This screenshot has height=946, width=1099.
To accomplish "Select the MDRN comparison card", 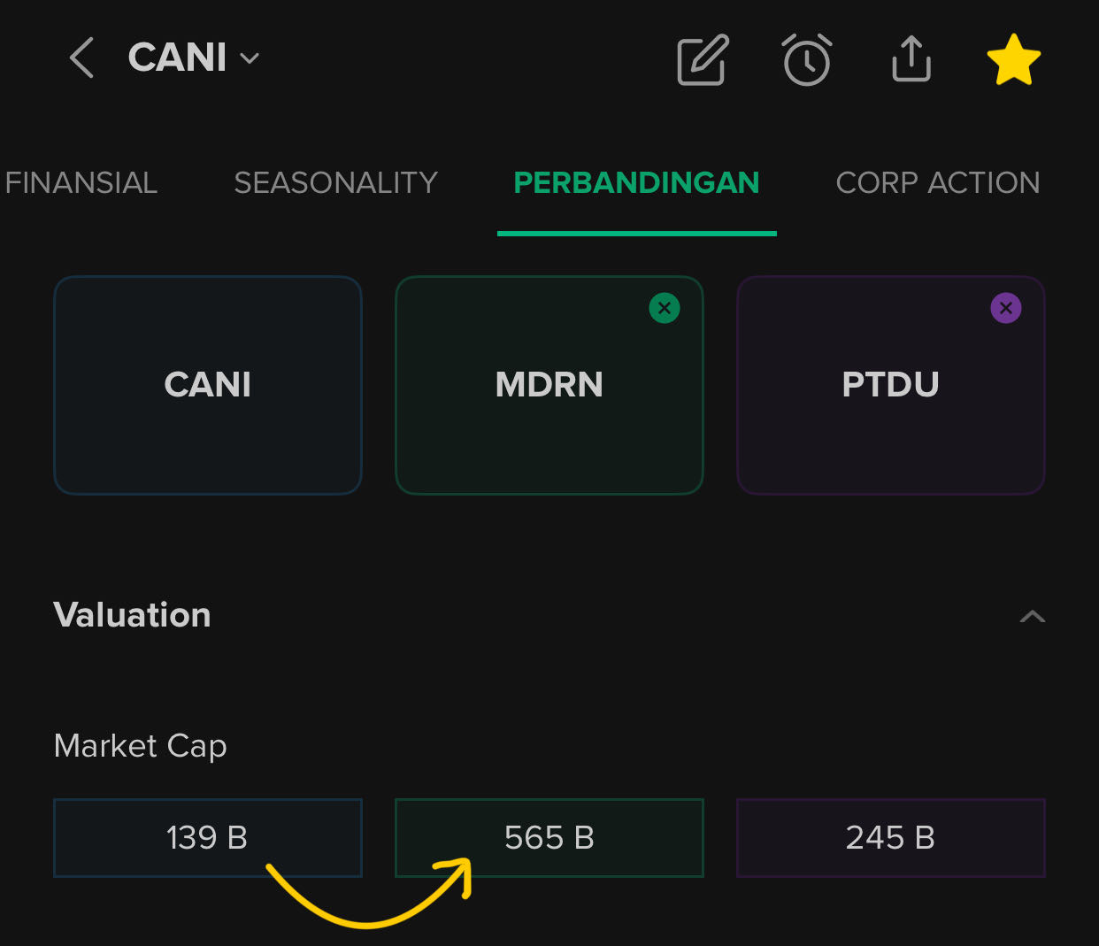I will (x=549, y=385).
